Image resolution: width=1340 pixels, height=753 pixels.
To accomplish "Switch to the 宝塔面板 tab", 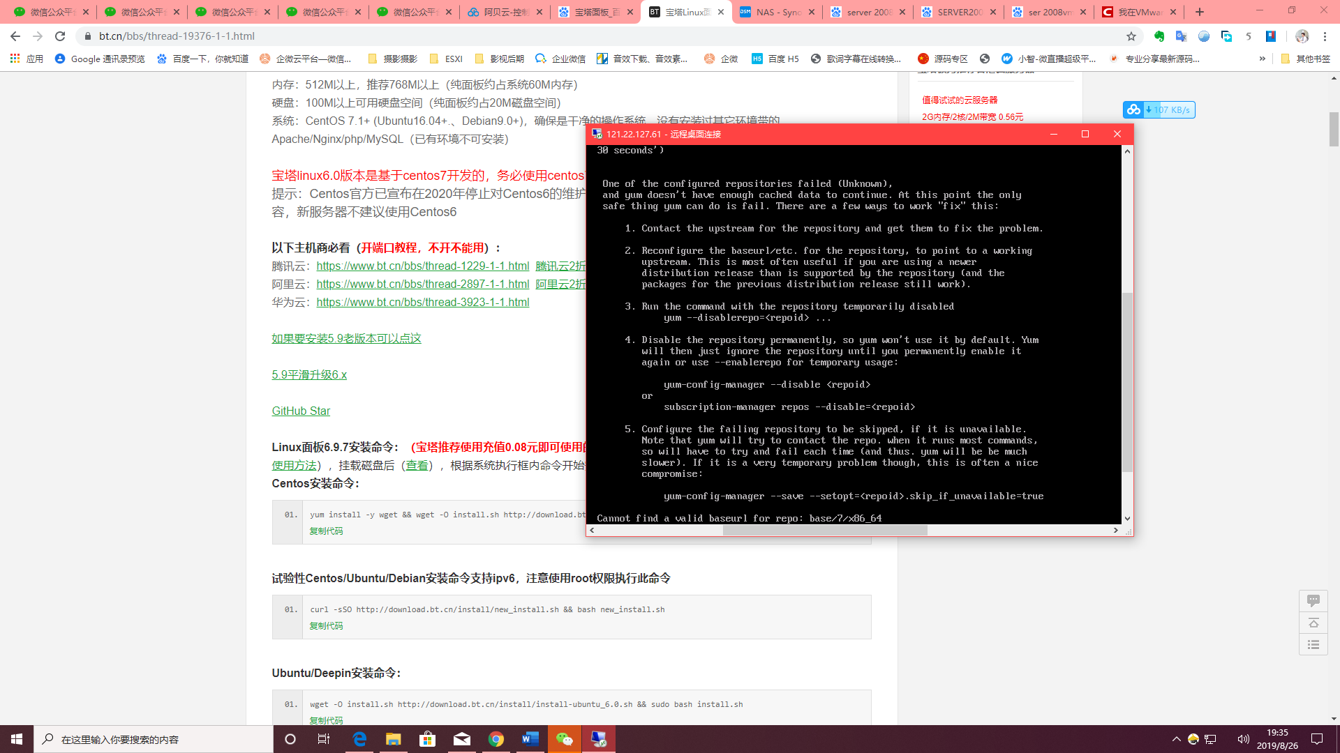I will point(595,12).
